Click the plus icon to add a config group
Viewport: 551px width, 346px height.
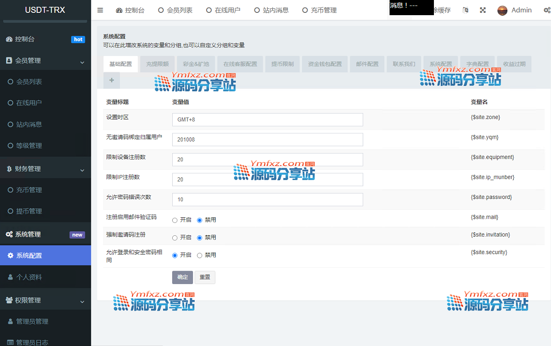click(x=112, y=80)
